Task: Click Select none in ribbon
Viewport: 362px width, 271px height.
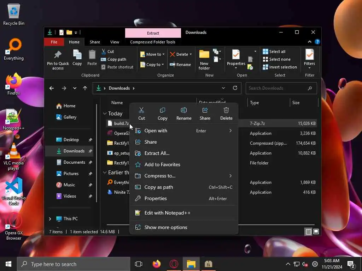Action: [x=276, y=59]
